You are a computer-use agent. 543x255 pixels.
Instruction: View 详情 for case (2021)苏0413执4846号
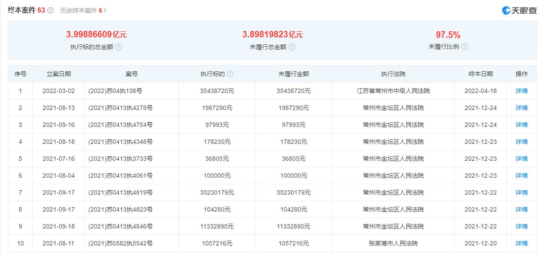tap(521, 226)
